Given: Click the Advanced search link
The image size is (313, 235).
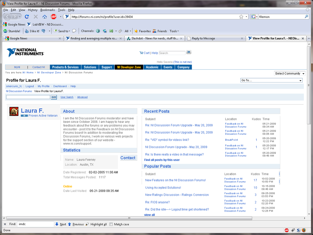Looking at the screenshot, I should point(82,97).
